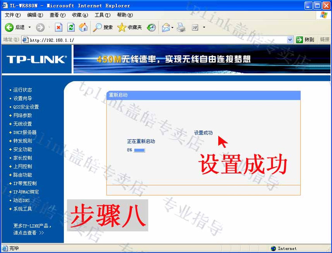Click the Edit with Word icon

pyautogui.click(x=195, y=27)
